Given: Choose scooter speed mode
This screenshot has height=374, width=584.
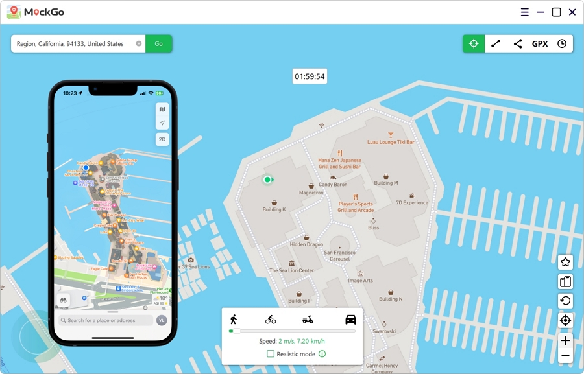Looking at the screenshot, I should point(308,320).
